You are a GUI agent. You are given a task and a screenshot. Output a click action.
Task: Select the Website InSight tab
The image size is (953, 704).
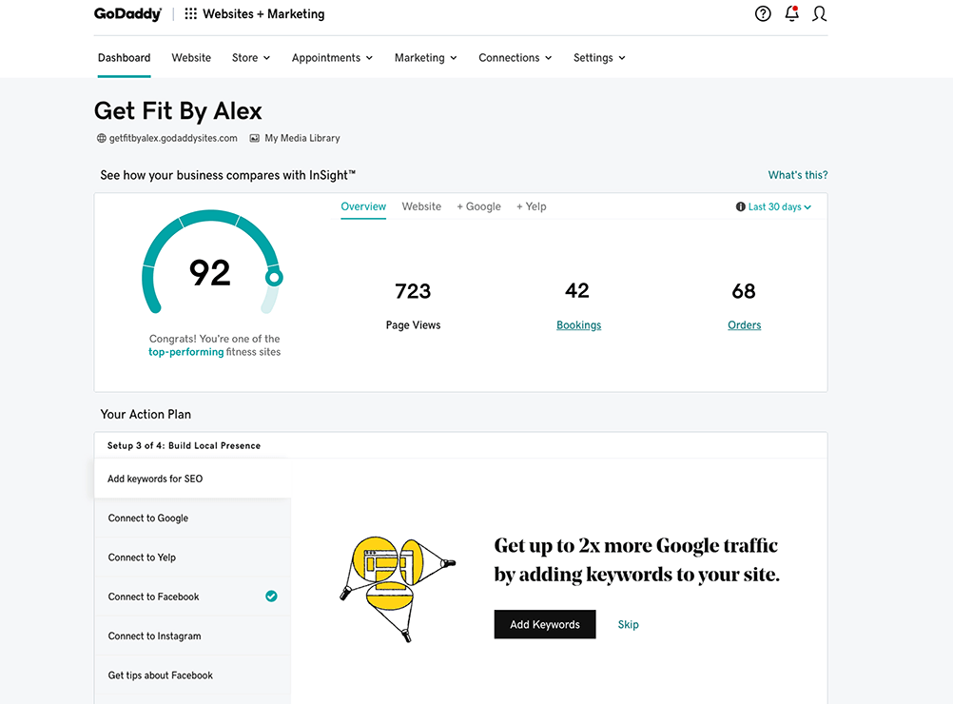click(421, 206)
